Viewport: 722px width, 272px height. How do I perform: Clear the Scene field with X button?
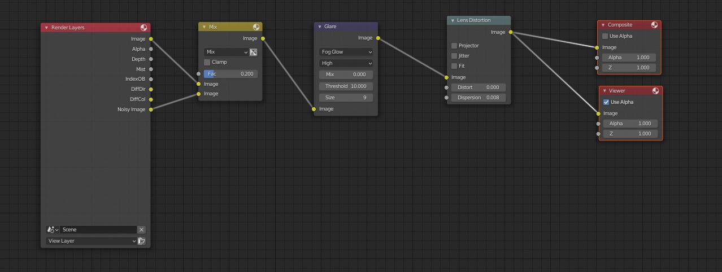coord(141,230)
